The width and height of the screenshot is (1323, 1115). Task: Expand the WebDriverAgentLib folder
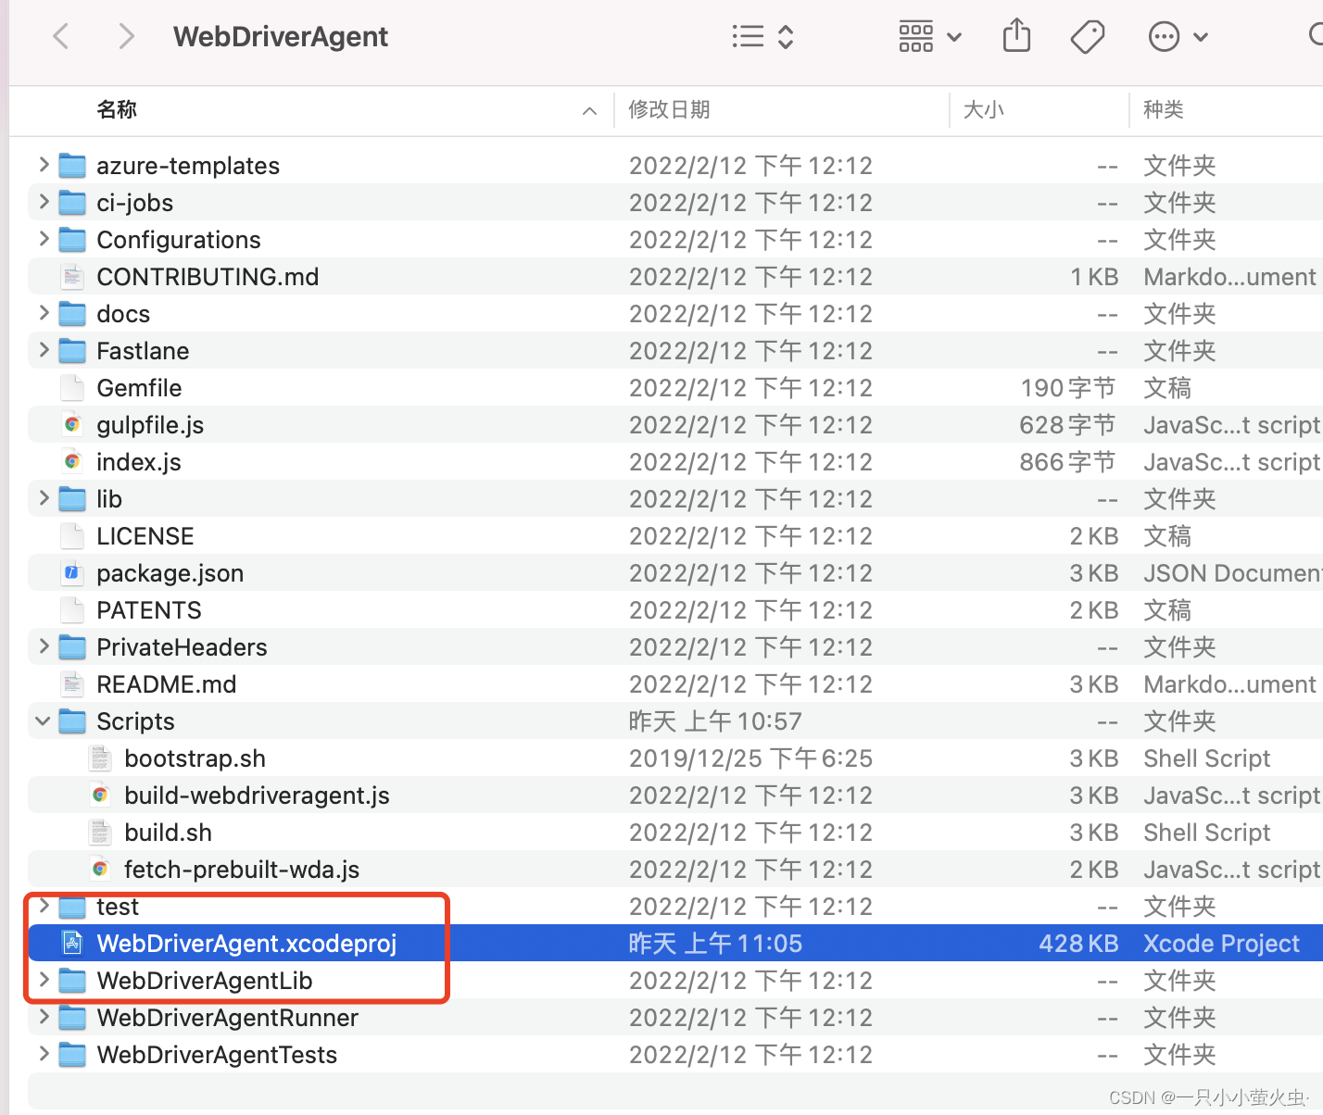click(44, 980)
